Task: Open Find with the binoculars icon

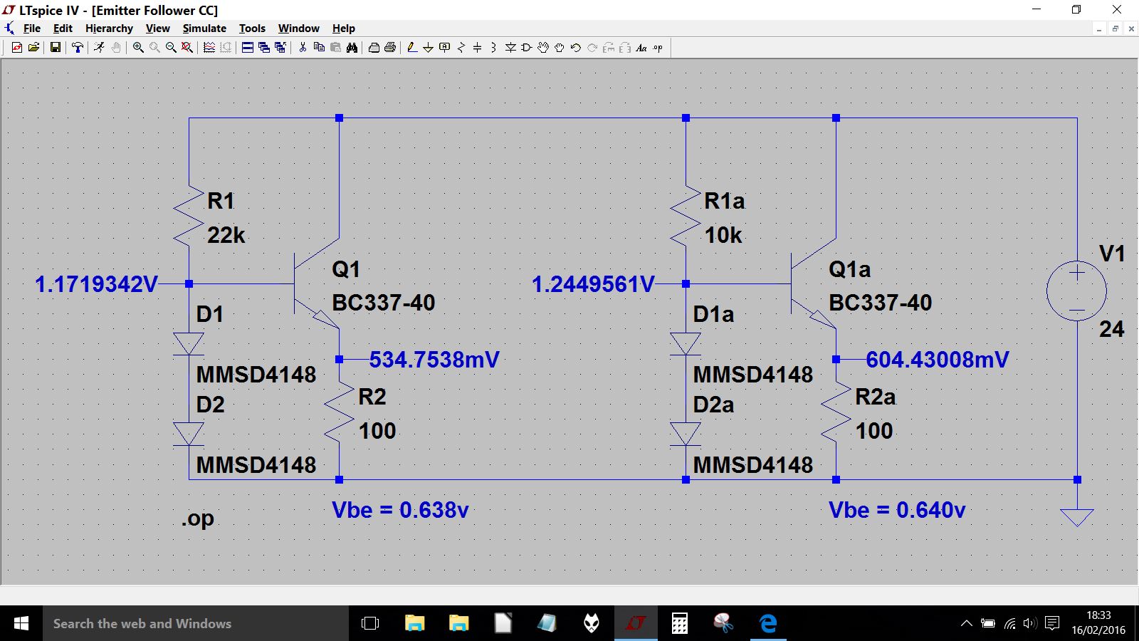Action: click(x=352, y=48)
